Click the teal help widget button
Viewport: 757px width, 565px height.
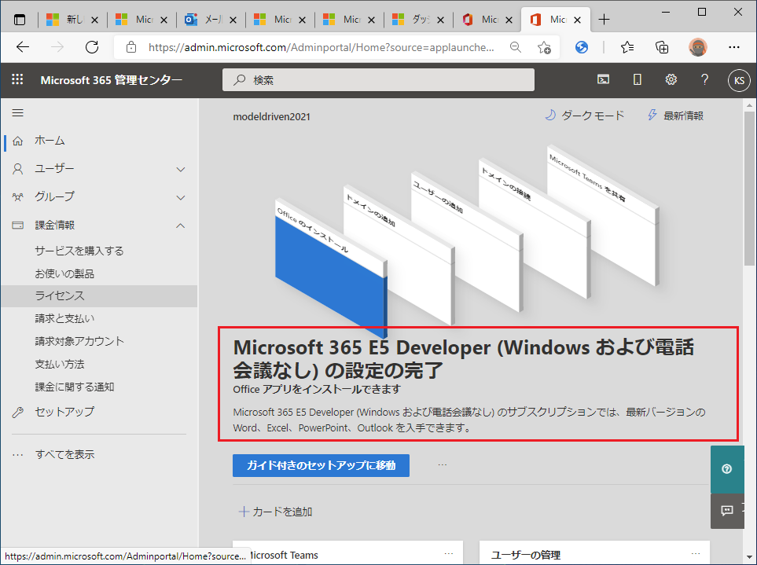[x=727, y=469]
